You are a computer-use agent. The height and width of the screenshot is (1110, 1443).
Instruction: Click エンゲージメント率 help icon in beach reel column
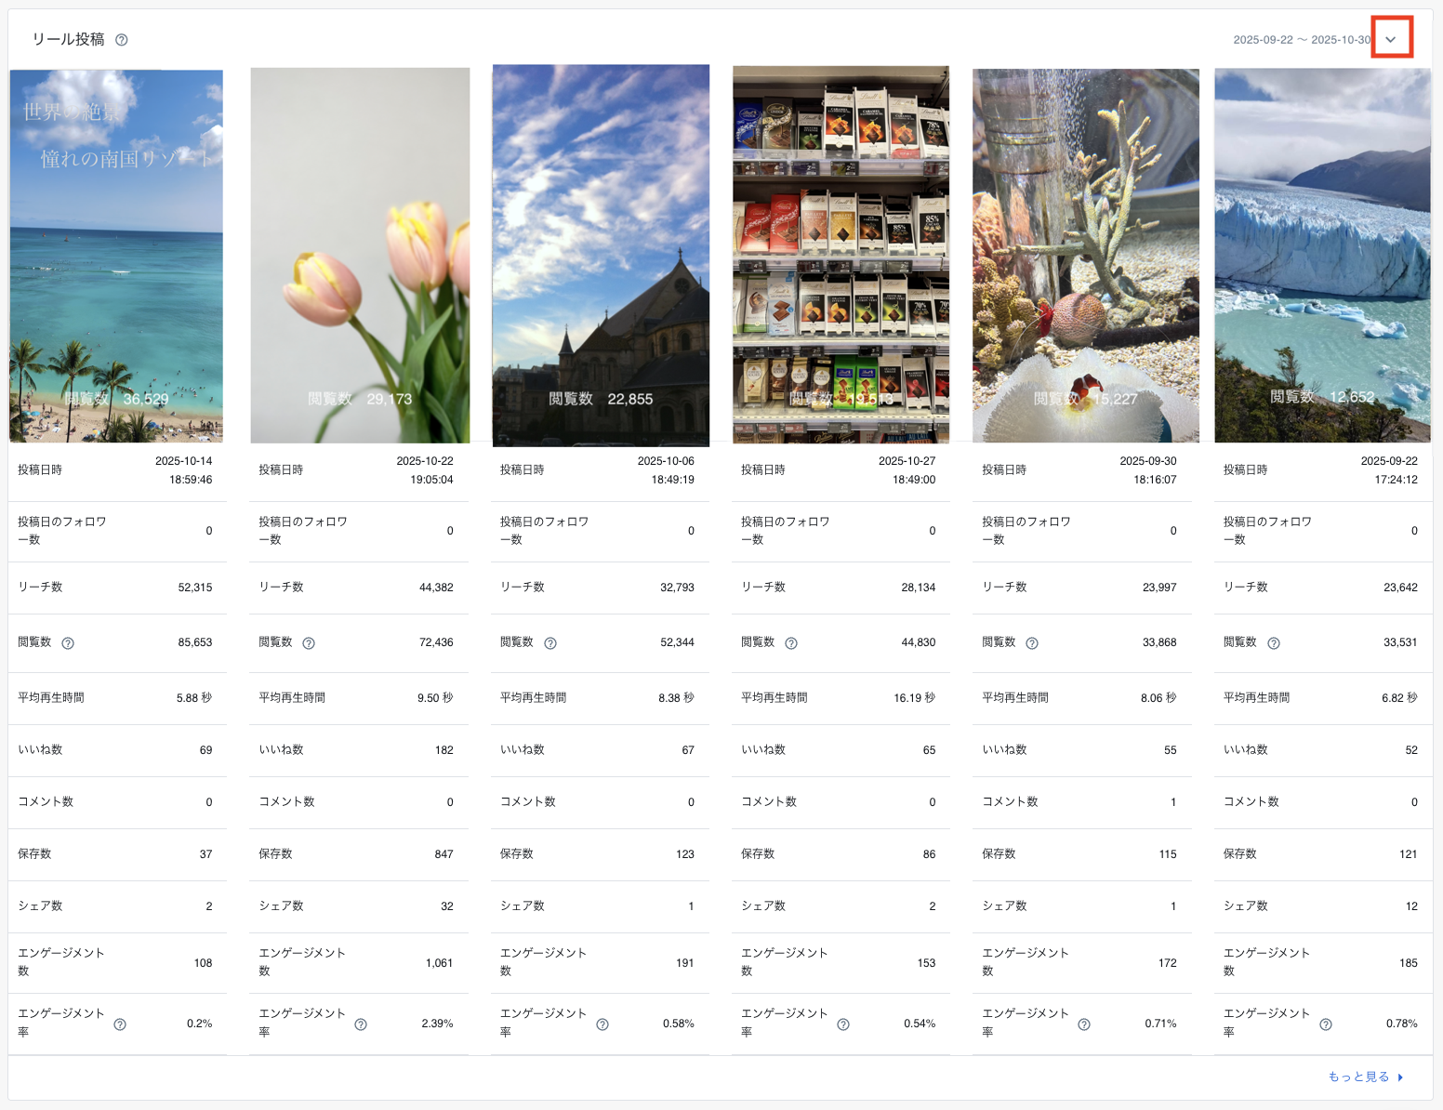pyautogui.click(x=120, y=1024)
